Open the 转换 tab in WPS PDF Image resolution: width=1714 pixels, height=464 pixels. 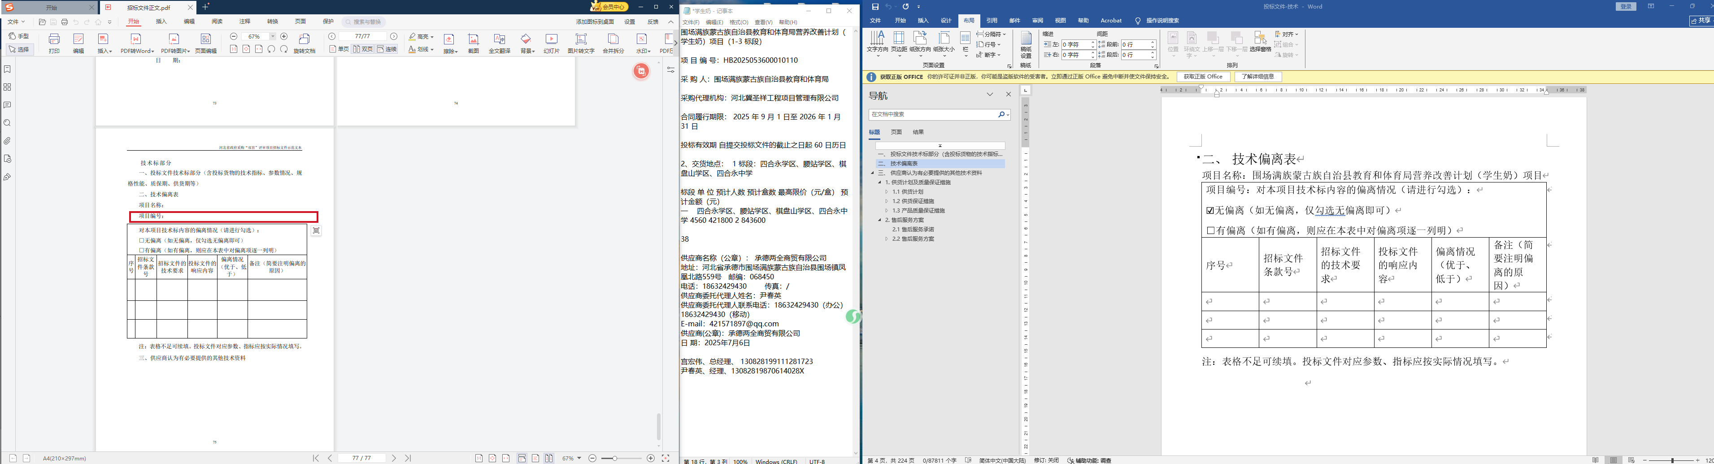click(273, 22)
